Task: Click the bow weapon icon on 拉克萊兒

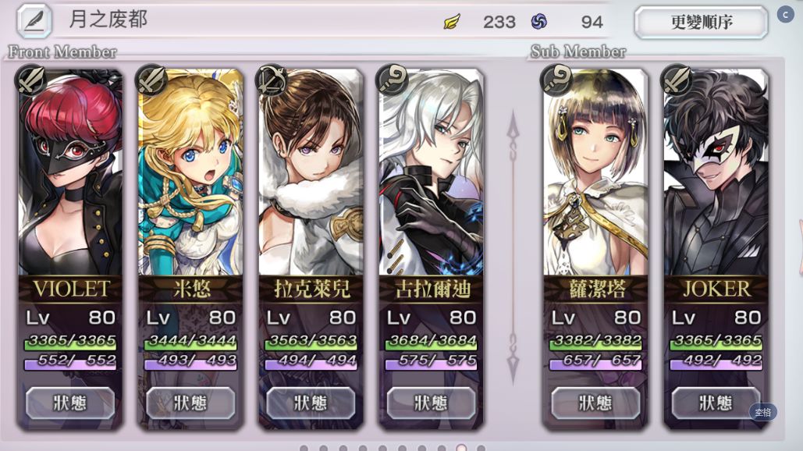Action: pos(272,80)
